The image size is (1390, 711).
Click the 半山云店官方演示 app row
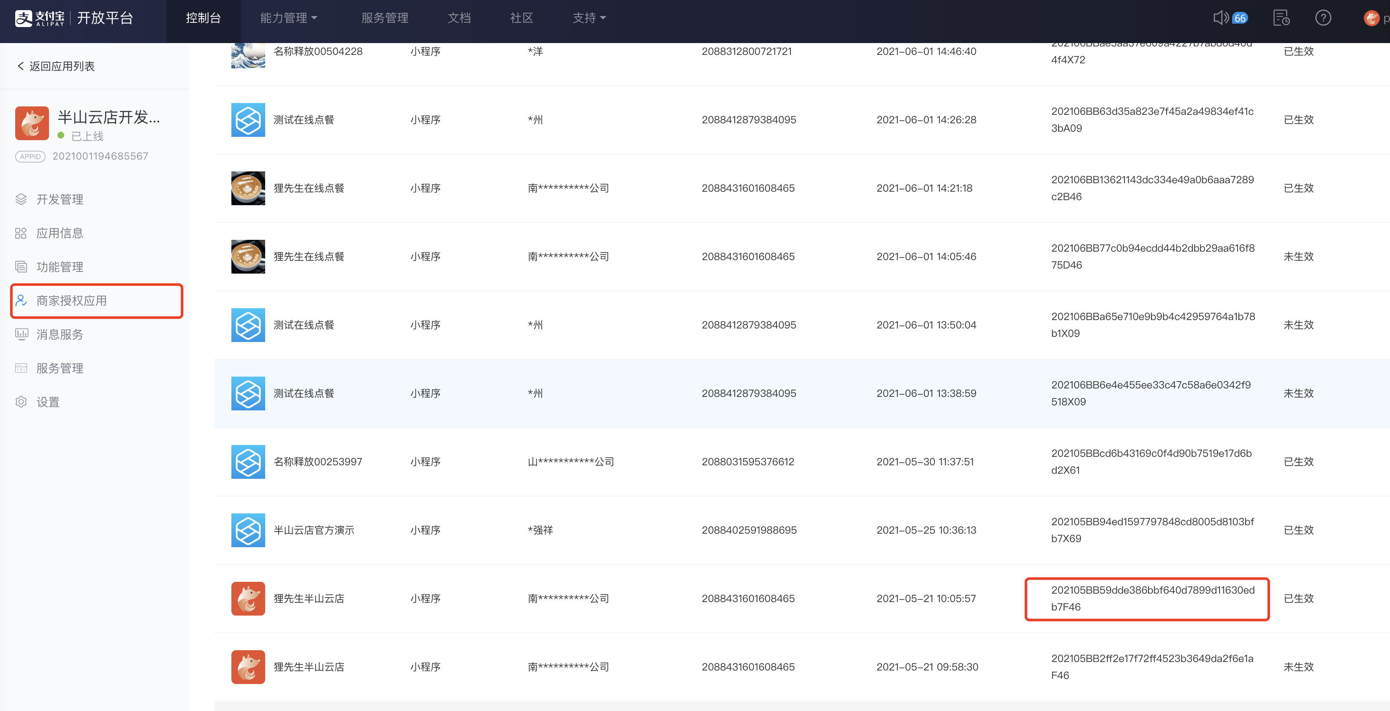[x=313, y=530]
